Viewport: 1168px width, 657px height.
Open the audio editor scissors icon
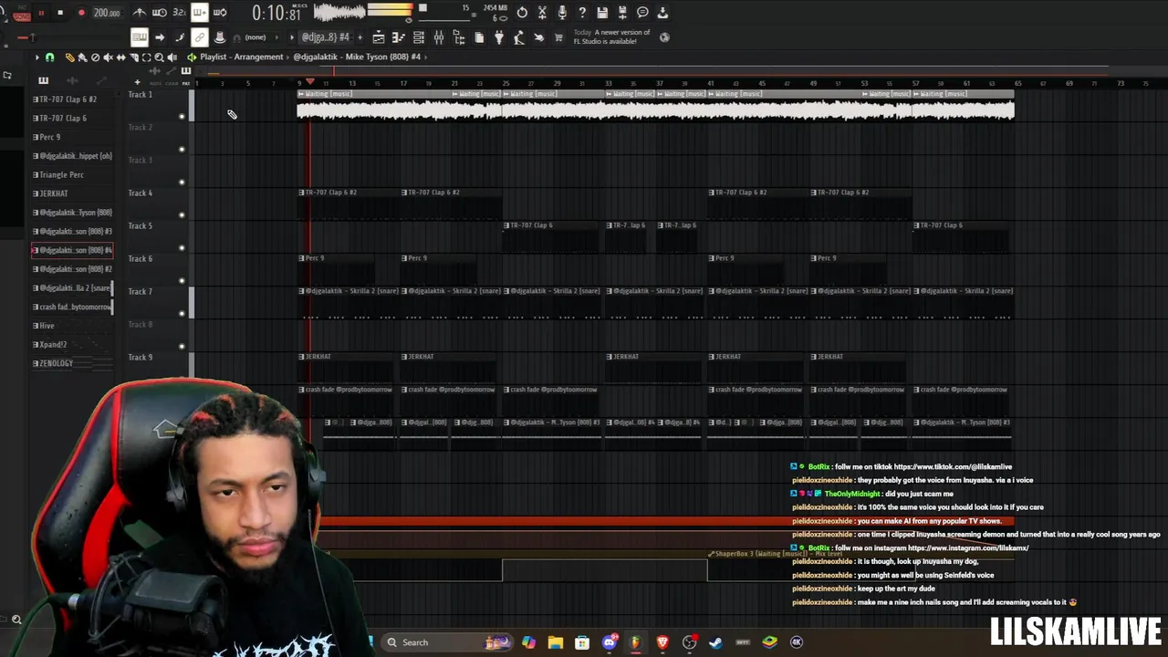(542, 13)
